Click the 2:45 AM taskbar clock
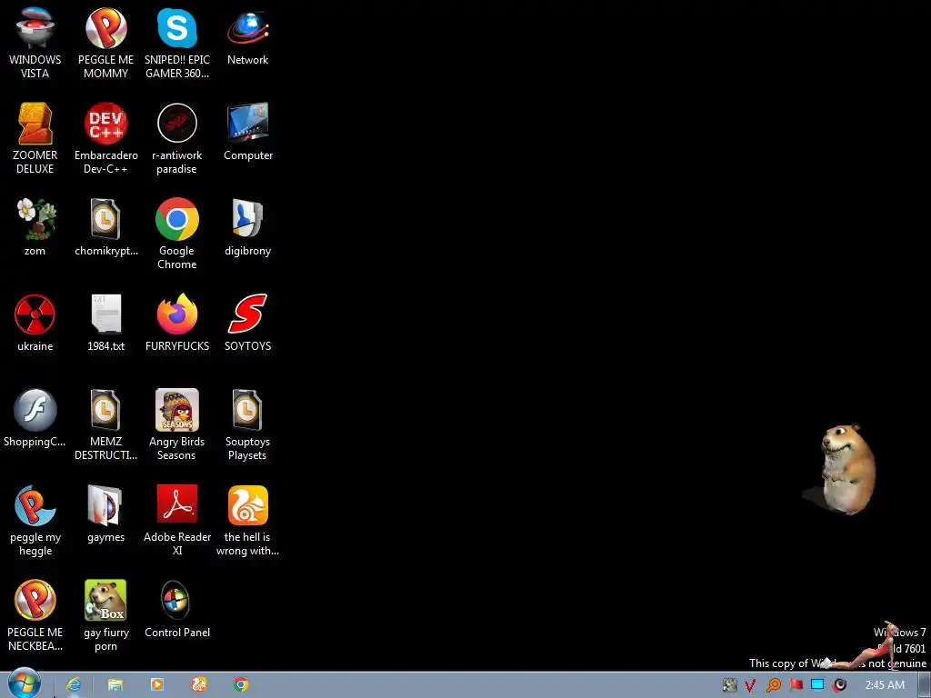This screenshot has height=698, width=931. click(885, 685)
